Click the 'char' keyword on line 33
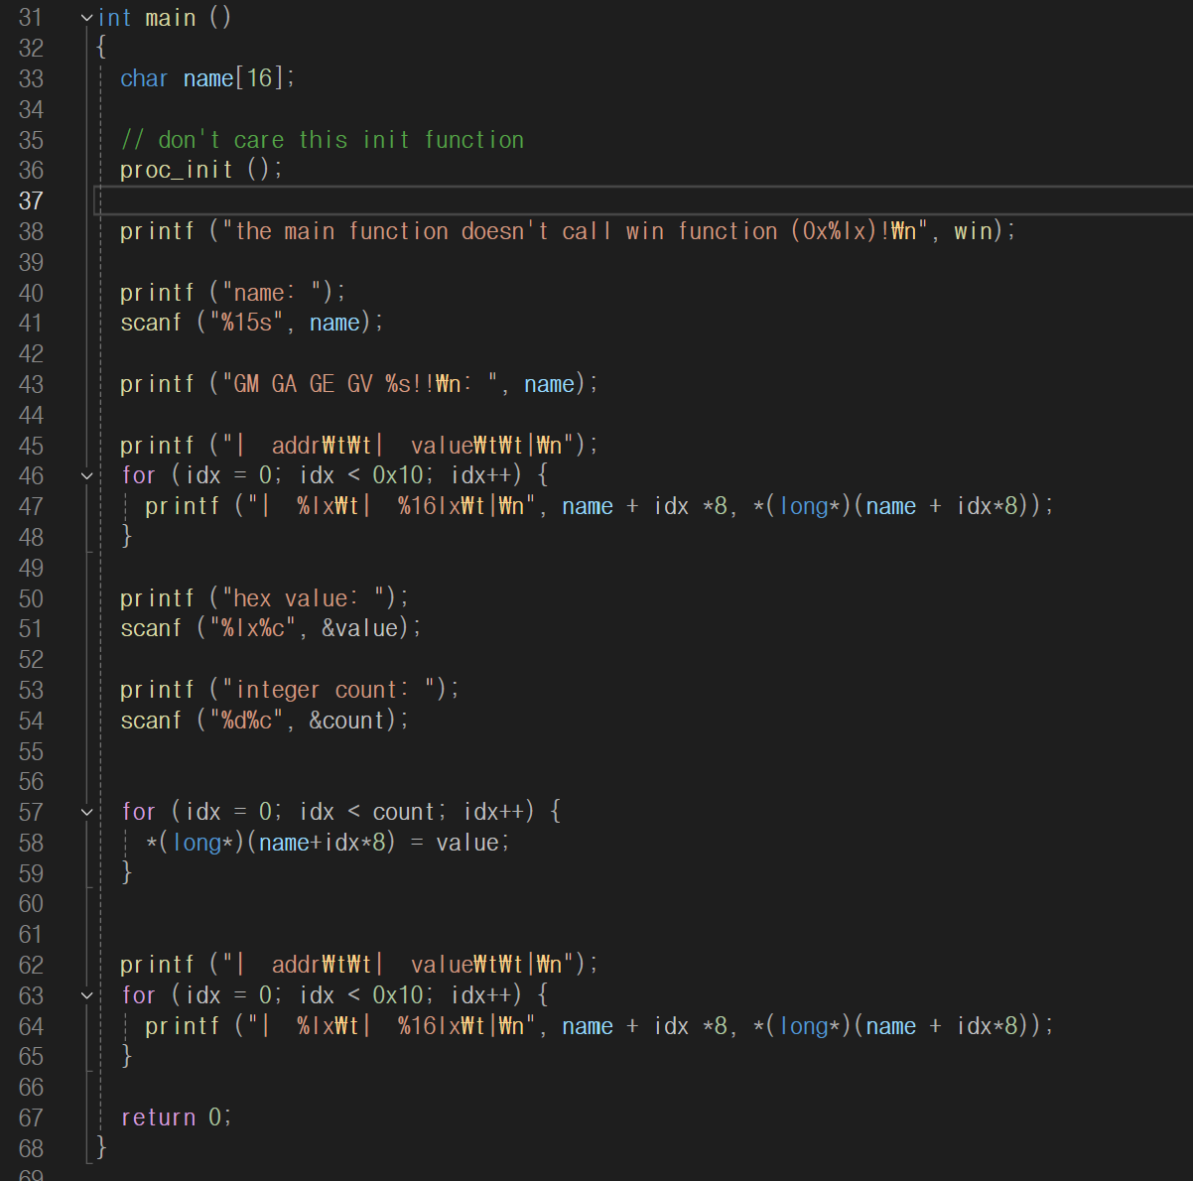 (x=144, y=78)
